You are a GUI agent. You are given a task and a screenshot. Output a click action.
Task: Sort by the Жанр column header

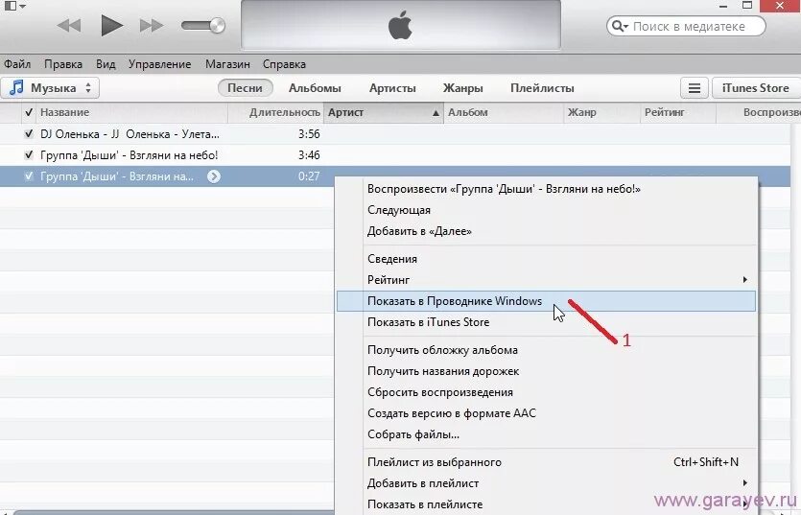tap(601, 112)
